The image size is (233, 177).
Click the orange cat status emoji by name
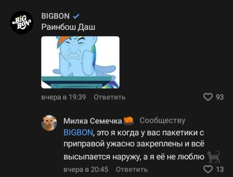(x=129, y=121)
